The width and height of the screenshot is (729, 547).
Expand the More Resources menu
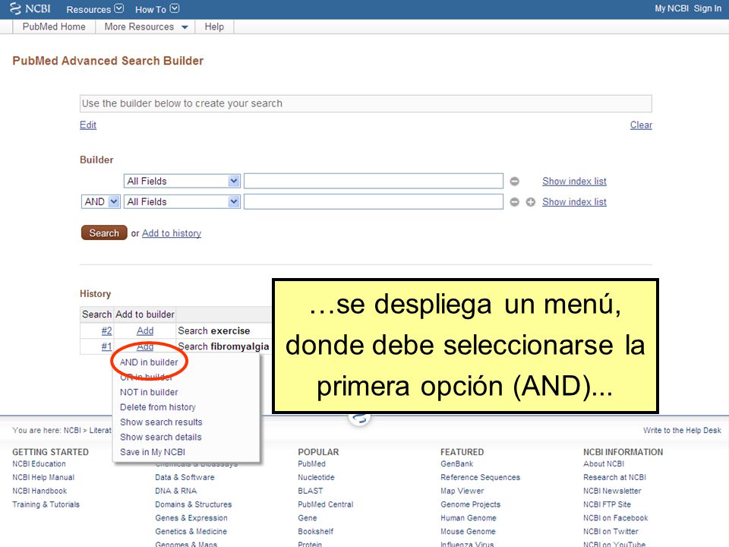[146, 27]
